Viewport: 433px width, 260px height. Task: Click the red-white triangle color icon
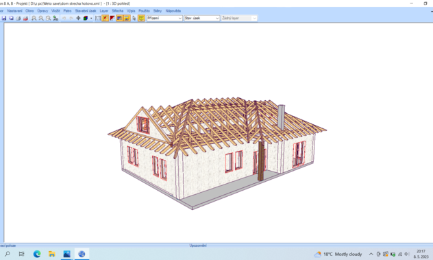point(112,19)
